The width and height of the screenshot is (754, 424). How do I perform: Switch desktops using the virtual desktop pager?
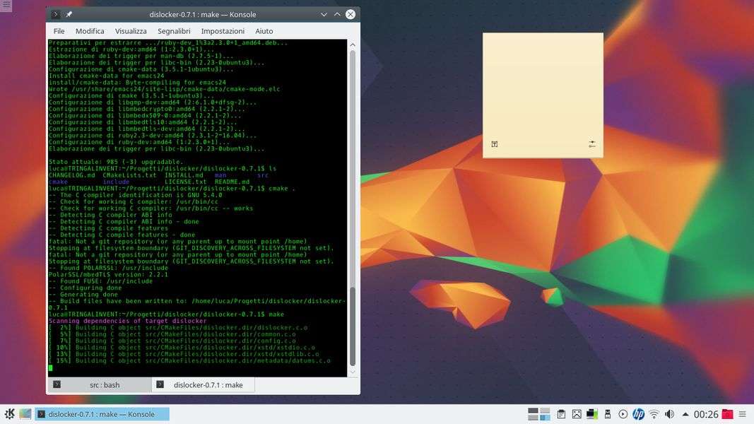538,414
